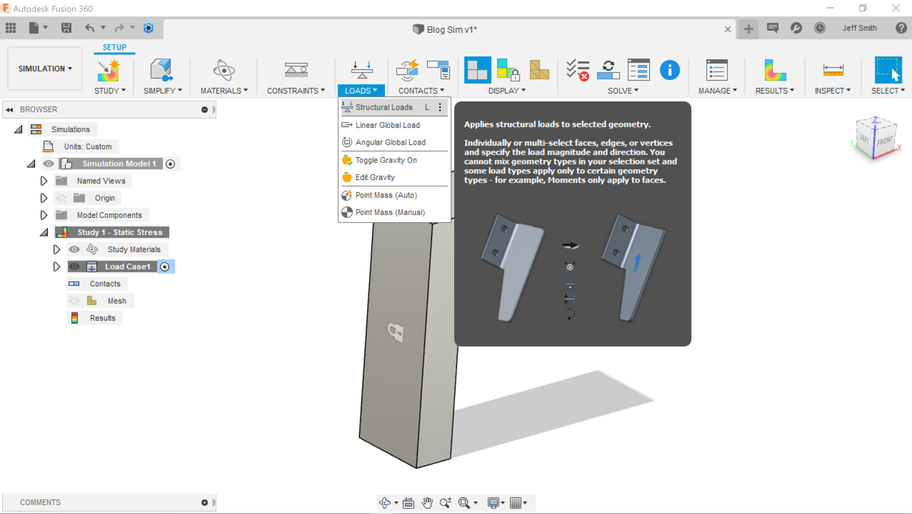Open the SIMULATION workspace dropdown
Screen dimensions: 912x514
(45, 68)
